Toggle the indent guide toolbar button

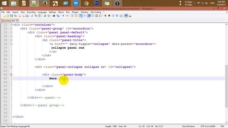(x=89, y=16)
